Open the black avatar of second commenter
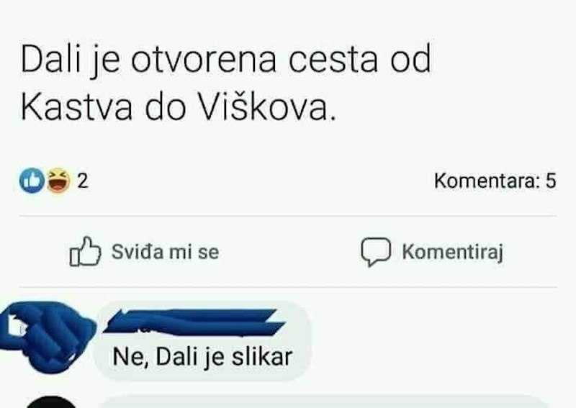 point(52,402)
